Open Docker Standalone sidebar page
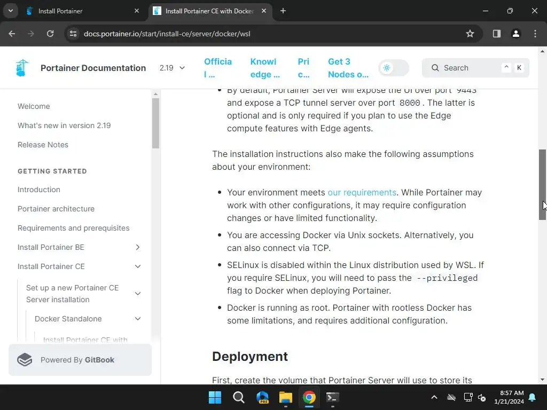Screen dimensions: 547x410 coord(68,319)
